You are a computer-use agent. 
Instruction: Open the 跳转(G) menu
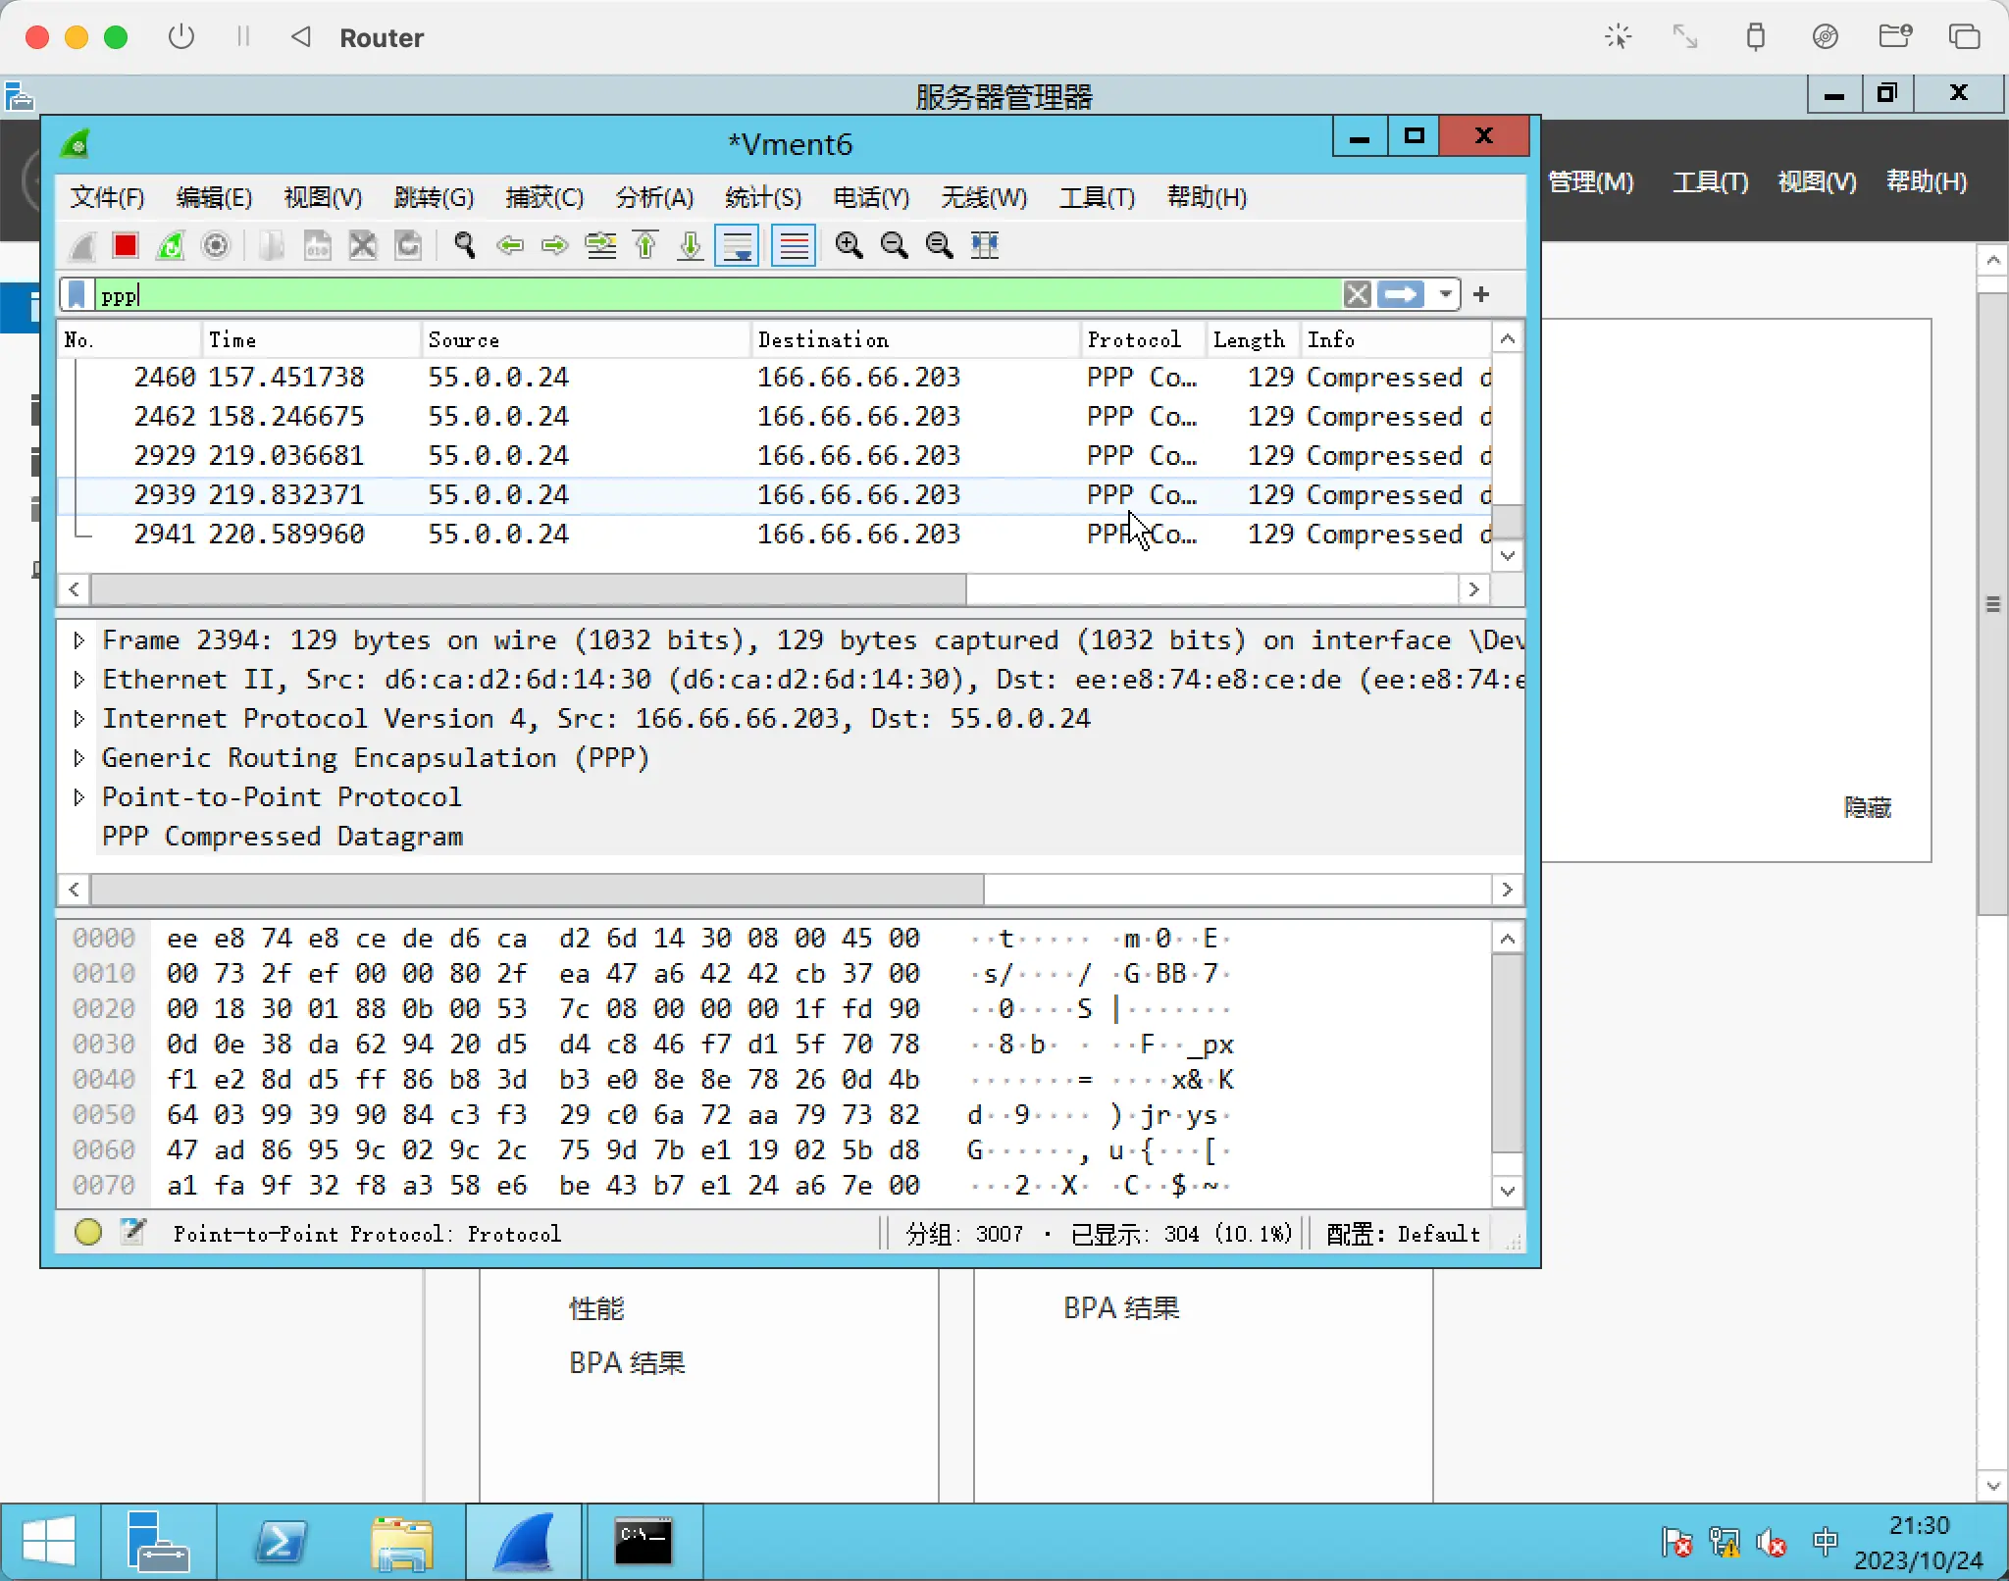[434, 198]
